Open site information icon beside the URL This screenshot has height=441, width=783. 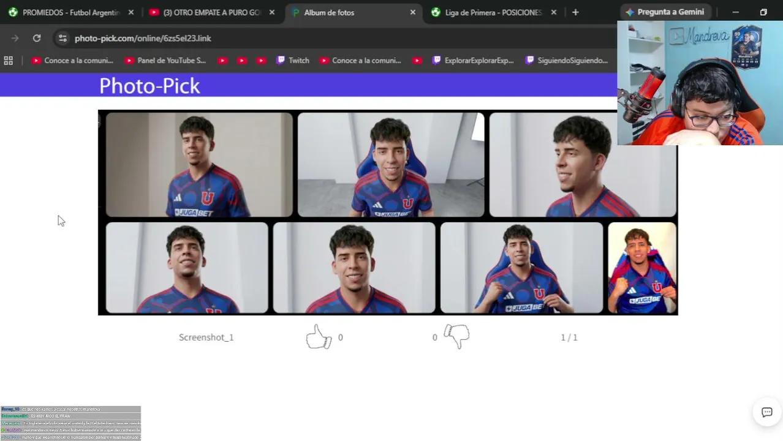[62, 38]
